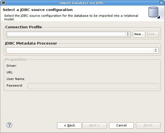Click the help question mark icon

coord(9,125)
